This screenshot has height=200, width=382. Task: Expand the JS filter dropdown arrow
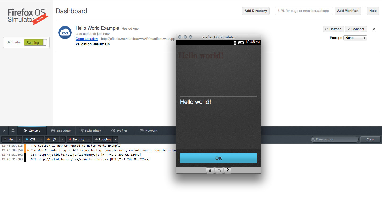(63, 139)
